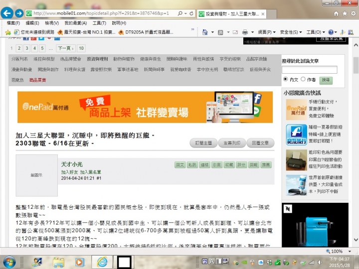Viewport: 359px width, 269px height.
Task: Open the Print dropdown arrow
Action: tap(252, 32)
